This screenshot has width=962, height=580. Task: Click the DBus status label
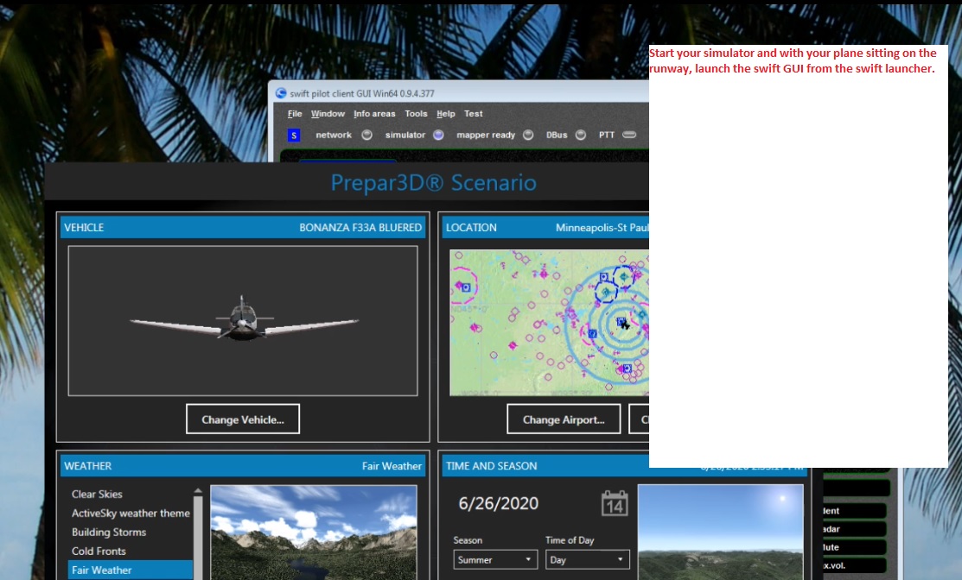[x=557, y=135]
